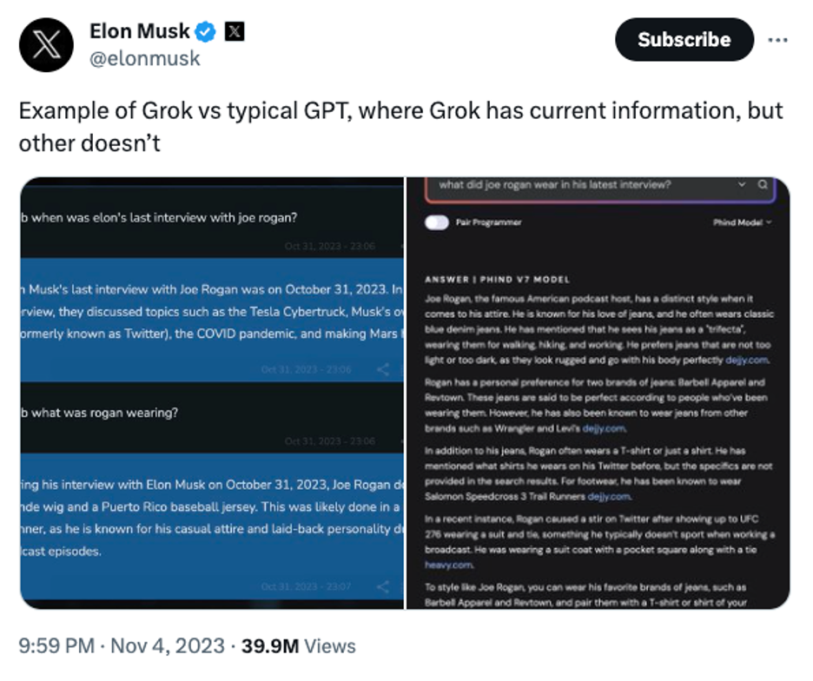Open the left Grok conversation screenshot

(x=211, y=393)
